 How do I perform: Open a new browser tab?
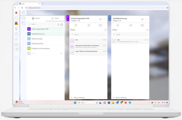click(x=42, y=4)
